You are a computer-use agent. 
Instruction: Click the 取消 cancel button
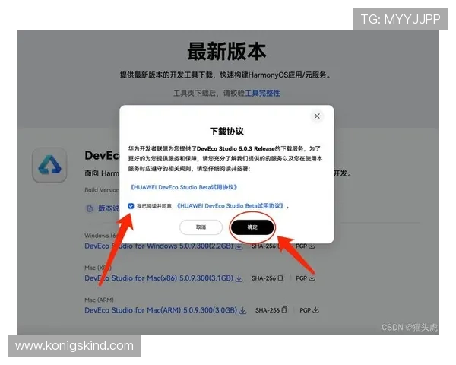point(201,227)
